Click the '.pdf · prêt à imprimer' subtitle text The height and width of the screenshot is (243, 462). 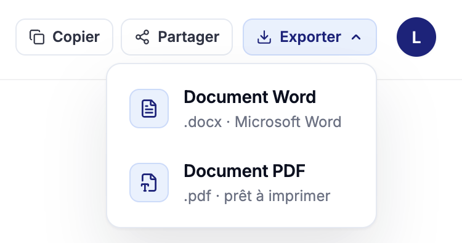pyautogui.click(x=257, y=196)
